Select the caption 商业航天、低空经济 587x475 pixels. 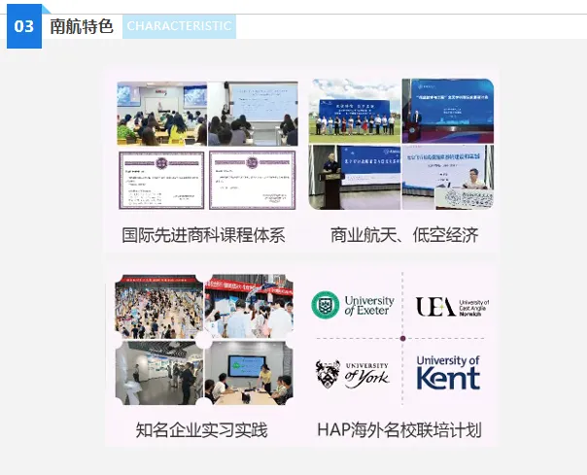(404, 235)
